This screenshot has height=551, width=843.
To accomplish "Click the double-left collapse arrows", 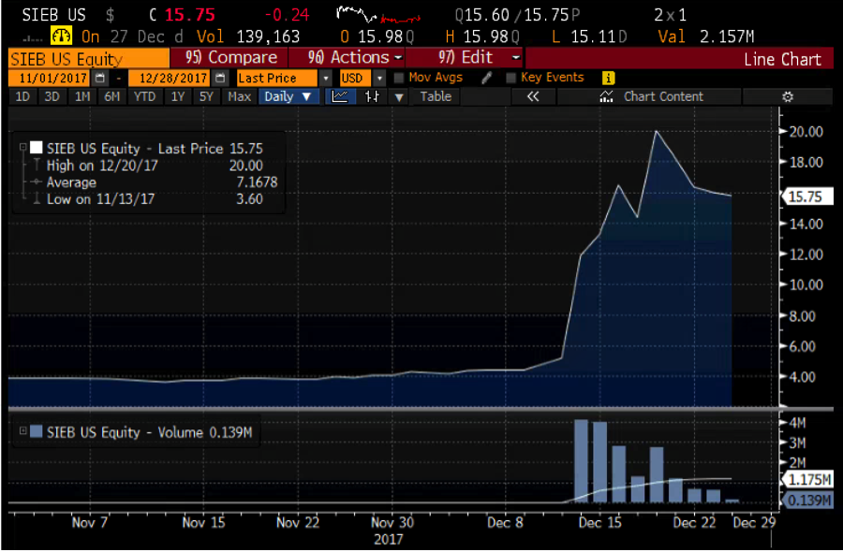I will click(533, 96).
